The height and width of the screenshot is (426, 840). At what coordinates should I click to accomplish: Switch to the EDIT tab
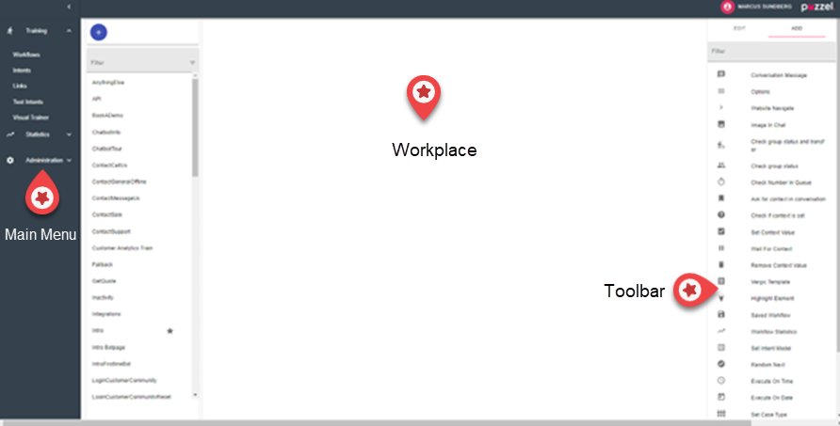point(739,29)
